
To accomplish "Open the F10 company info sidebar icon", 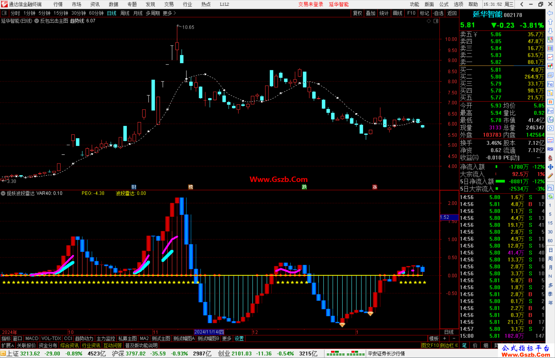I will point(550,84).
